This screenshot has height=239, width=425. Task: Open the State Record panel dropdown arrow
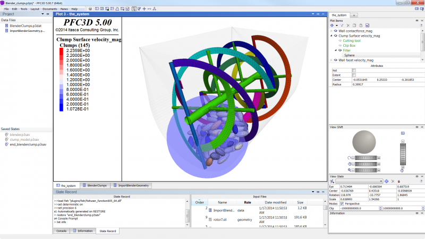(313, 192)
